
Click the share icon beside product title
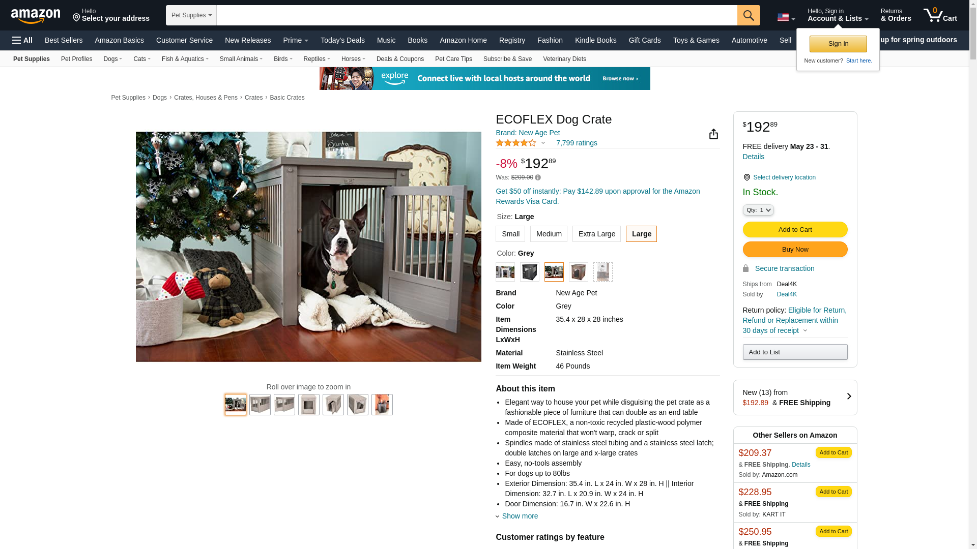(x=713, y=134)
